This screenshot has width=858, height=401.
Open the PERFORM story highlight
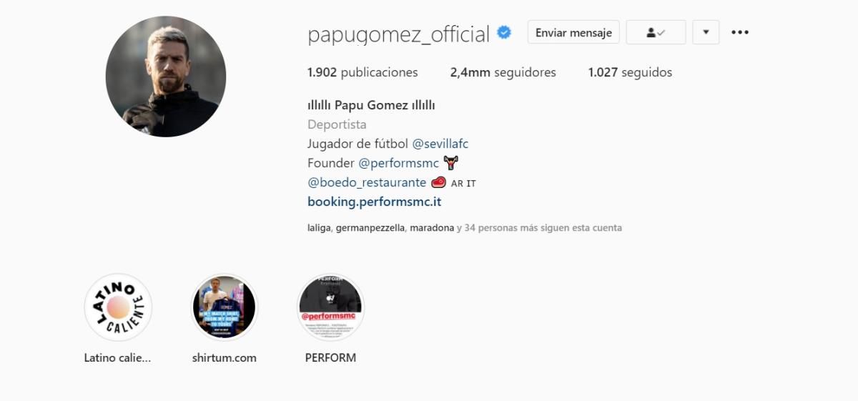point(330,307)
